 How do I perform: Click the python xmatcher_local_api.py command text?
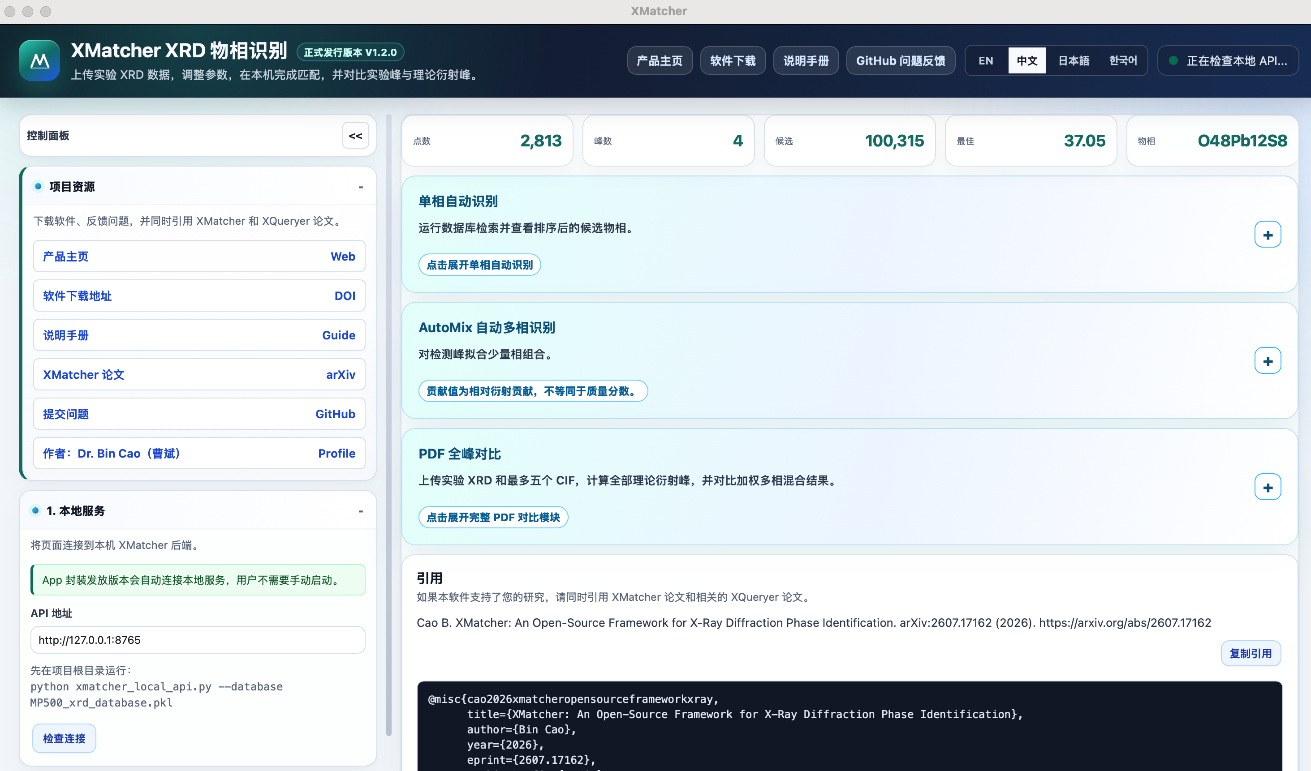click(156, 694)
